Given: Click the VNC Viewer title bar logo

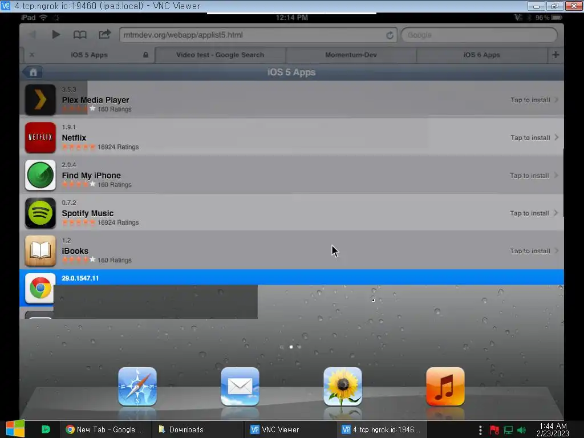Looking at the screenshot, I should [6, 6].
